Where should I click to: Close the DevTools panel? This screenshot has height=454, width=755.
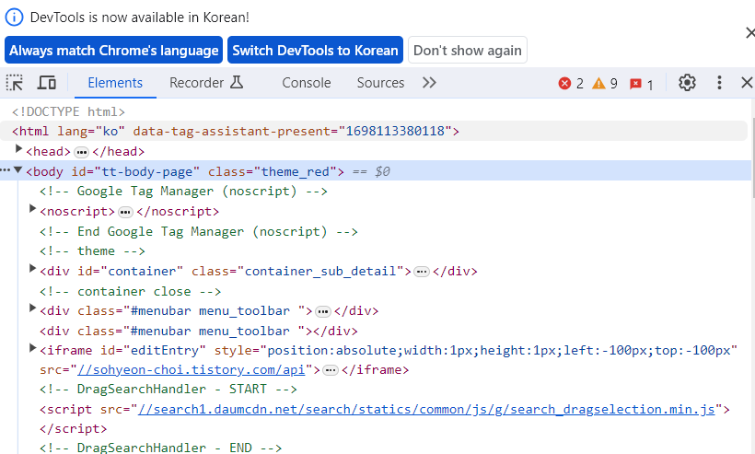coord(747,83)
